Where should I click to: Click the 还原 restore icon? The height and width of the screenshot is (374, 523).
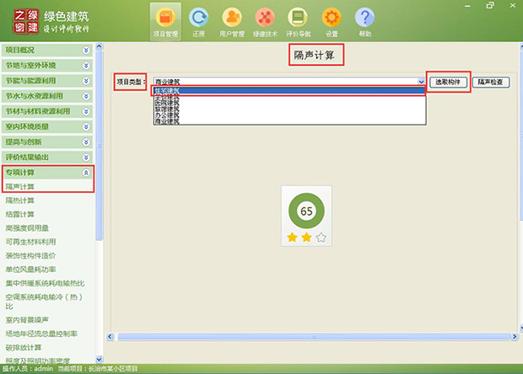[x=198, y=22]
